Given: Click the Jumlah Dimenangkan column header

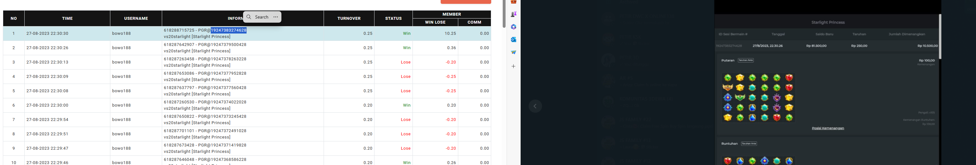Looking at the screenshot, I should (x=907, y=34).
